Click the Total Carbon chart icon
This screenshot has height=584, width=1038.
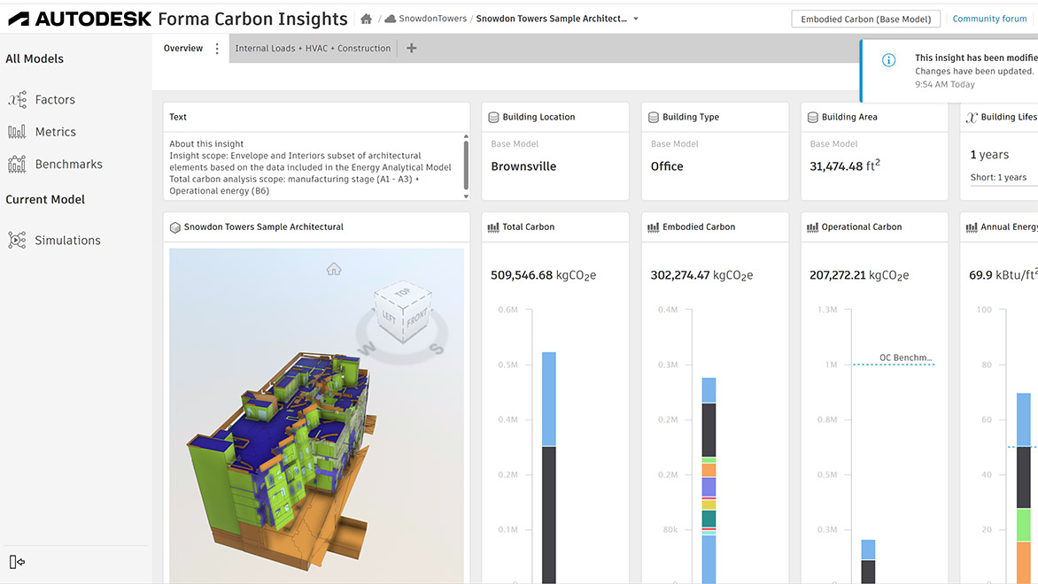(493, 227)
